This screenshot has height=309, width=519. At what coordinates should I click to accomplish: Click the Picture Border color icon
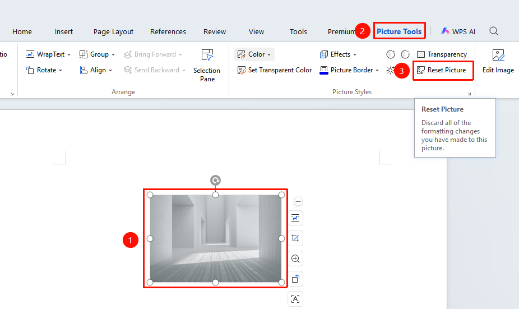(x=324, y=70)
